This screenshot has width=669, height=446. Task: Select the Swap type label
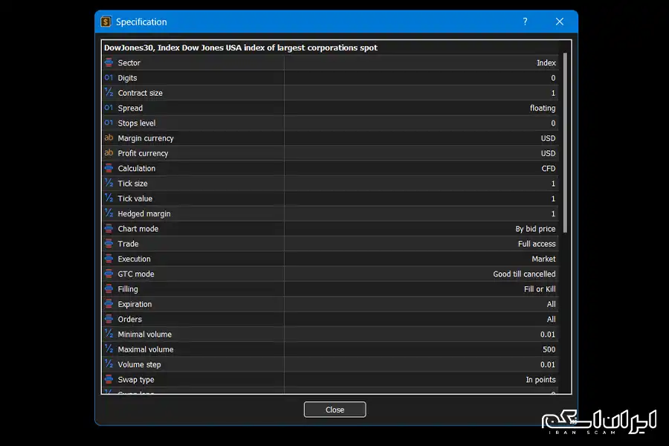click(136, 380)
